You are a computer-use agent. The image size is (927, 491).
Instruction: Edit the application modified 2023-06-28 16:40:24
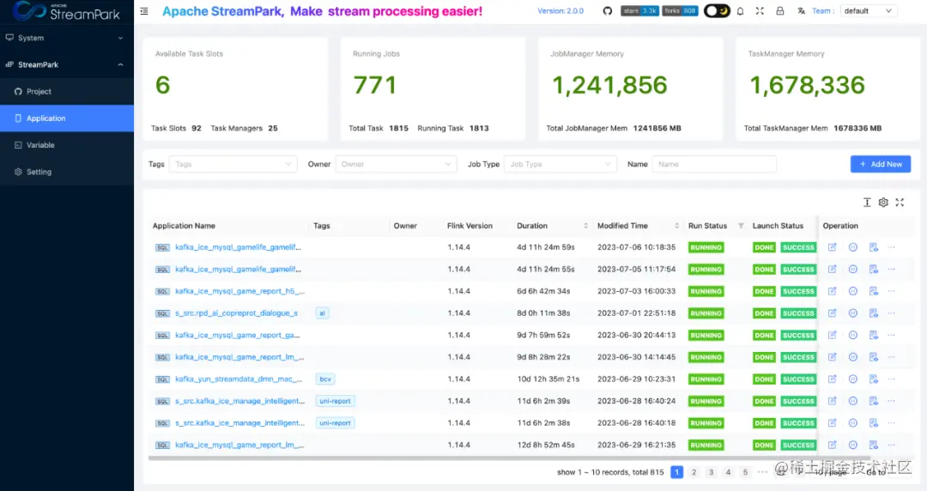click(832, 401)
